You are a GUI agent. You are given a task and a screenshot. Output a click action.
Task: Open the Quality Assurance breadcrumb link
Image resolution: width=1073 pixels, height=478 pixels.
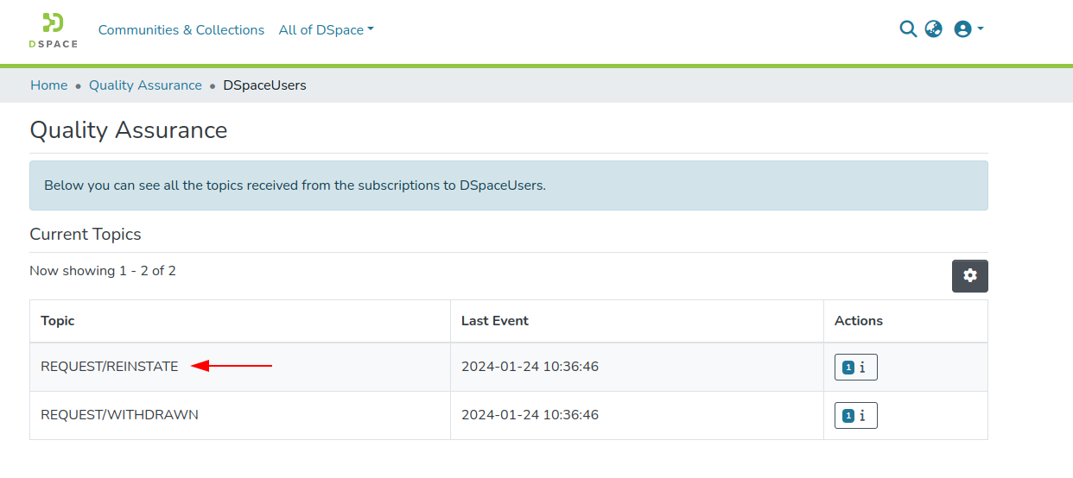point(145,85)
